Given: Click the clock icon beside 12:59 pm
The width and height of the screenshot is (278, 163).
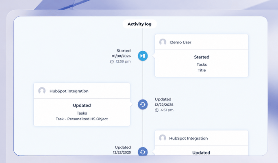Looking at the screenshot, I should 112,61.
